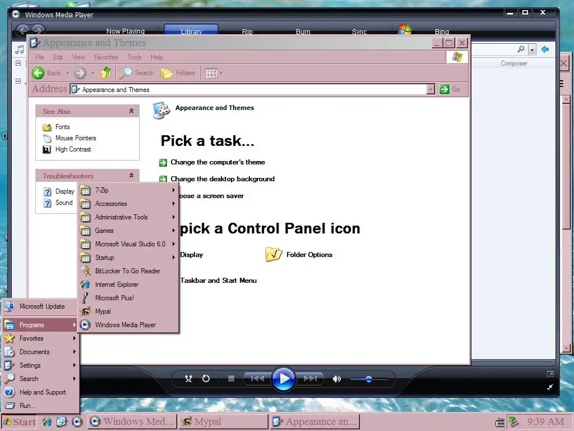This screenshot has height=431, width=574.
Task: Click Media Player Next track button
Action: (310, 379)
